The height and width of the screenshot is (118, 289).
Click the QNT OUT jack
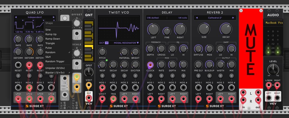point(89,98)
